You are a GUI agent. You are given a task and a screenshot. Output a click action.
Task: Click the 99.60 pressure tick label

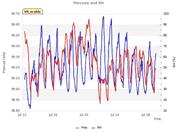click(x=16, y=25)
